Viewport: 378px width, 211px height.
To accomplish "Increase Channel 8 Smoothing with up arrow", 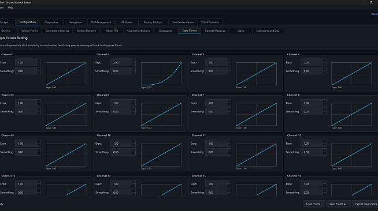I will 324,110.
